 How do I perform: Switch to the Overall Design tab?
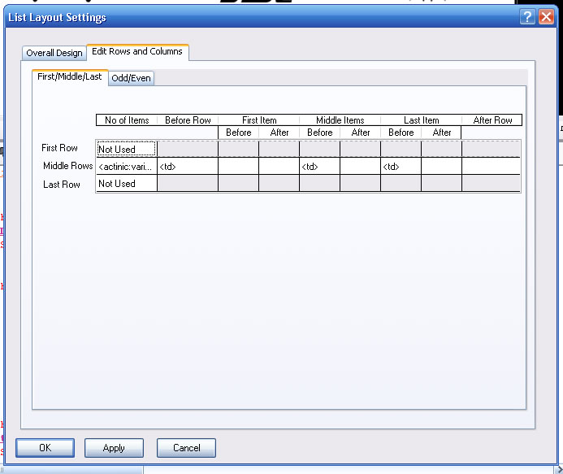[54, 53]
